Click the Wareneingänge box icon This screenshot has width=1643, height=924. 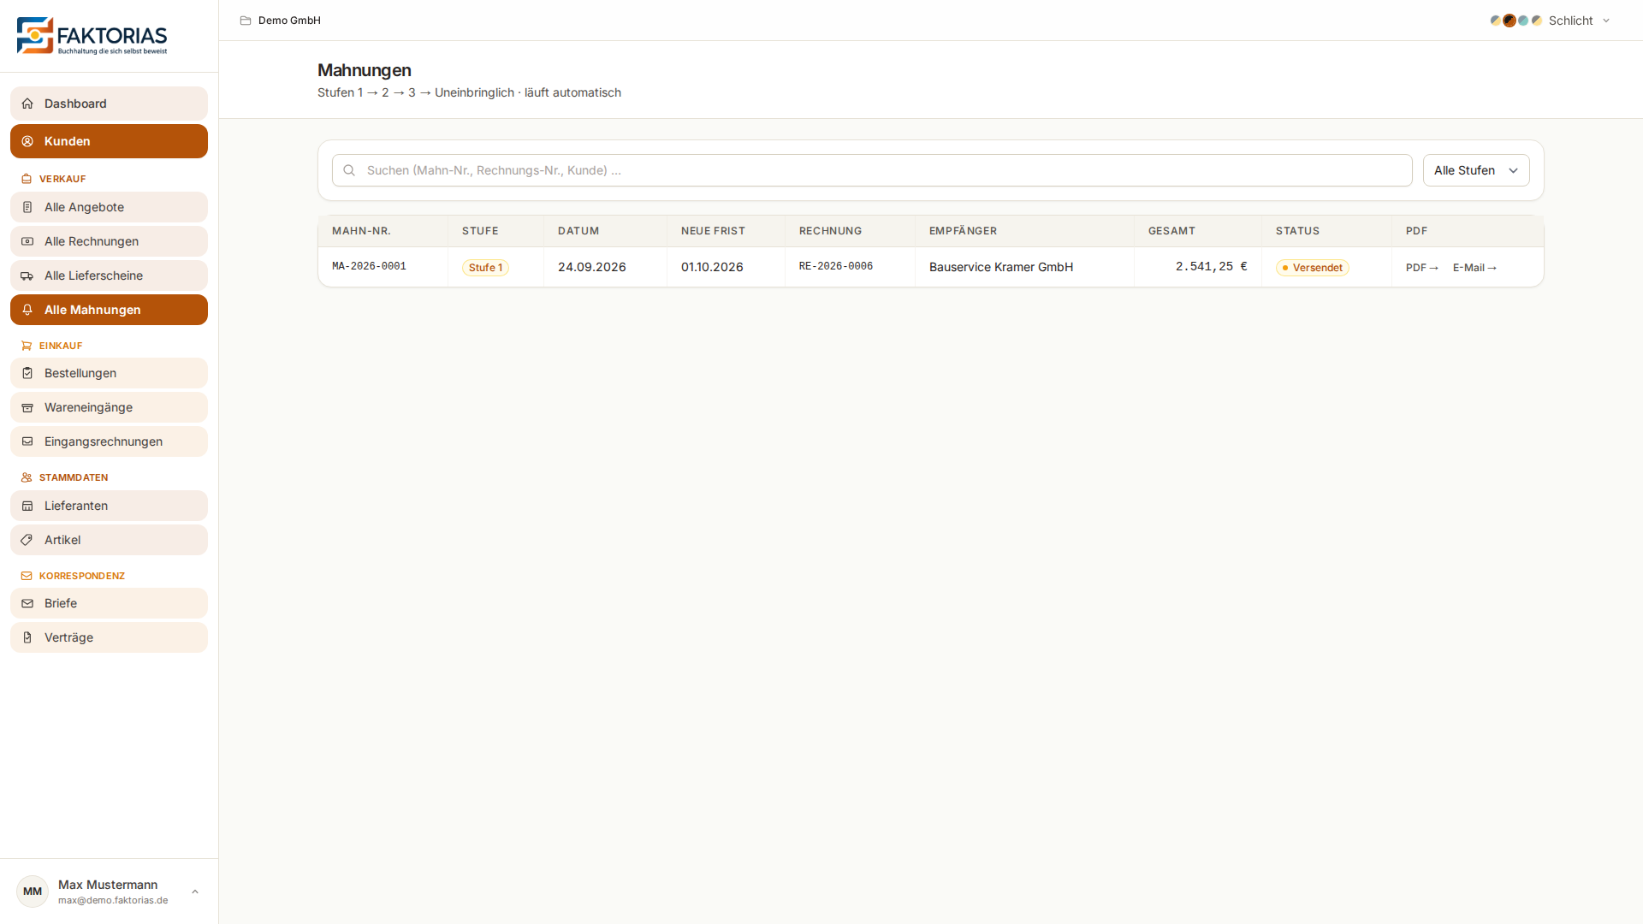pyautogui.click(x=27, y=407)
